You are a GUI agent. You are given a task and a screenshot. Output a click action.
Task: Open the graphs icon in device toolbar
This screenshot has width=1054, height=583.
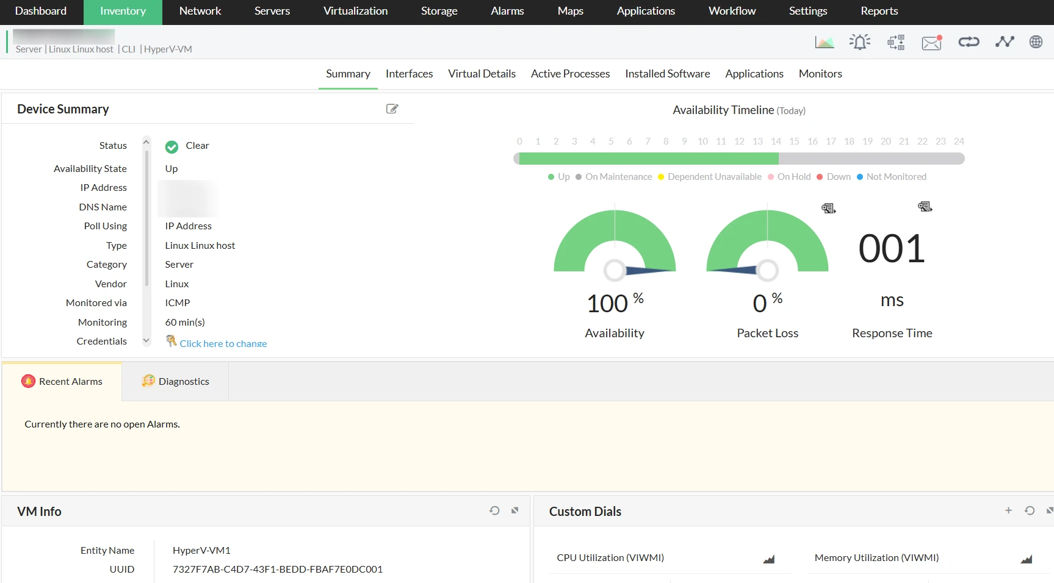tap(825, 42)
